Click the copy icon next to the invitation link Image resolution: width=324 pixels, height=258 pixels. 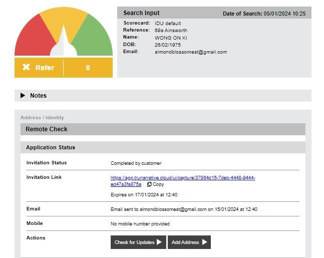point(149,184)
